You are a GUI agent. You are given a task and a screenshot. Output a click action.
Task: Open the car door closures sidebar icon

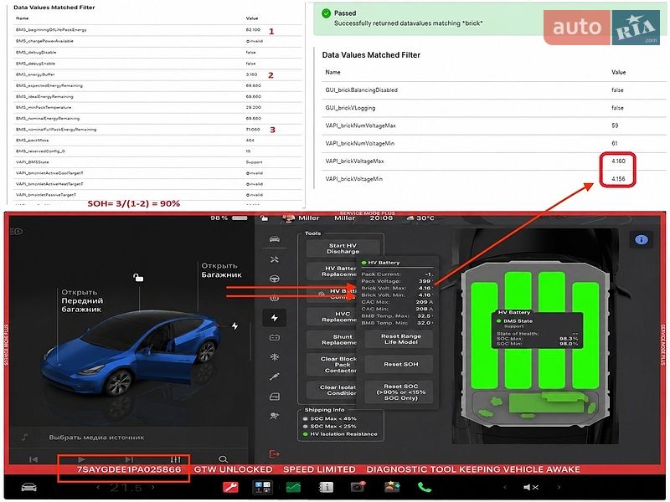275,397
